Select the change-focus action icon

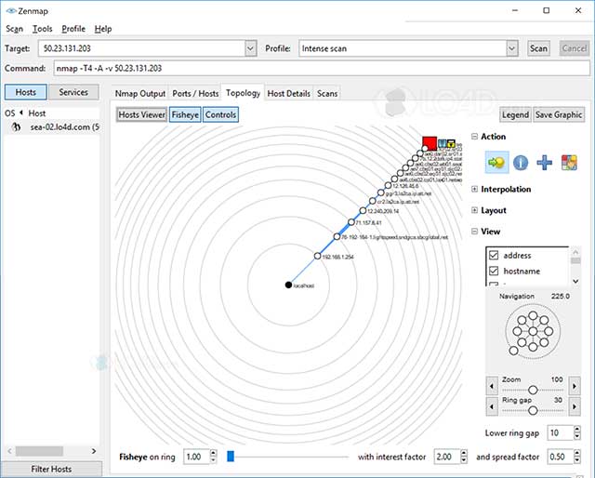(x=496, y=163)
